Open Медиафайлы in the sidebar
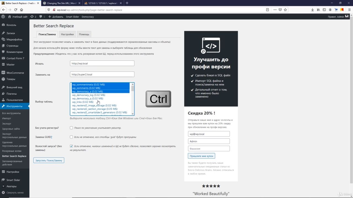 [x=15, y=40]
